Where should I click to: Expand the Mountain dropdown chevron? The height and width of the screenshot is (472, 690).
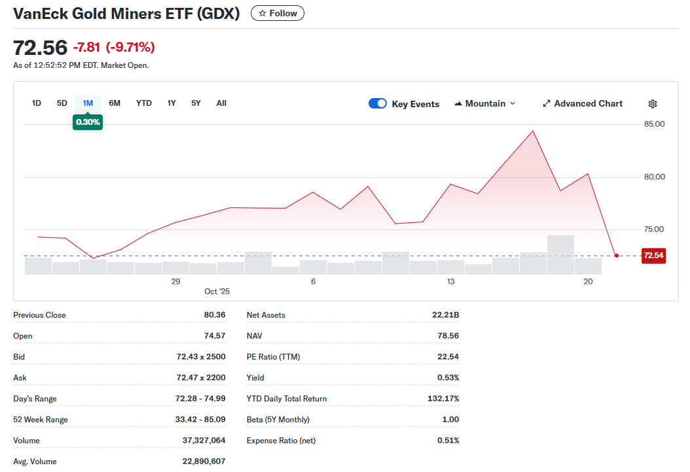[513, 104]
